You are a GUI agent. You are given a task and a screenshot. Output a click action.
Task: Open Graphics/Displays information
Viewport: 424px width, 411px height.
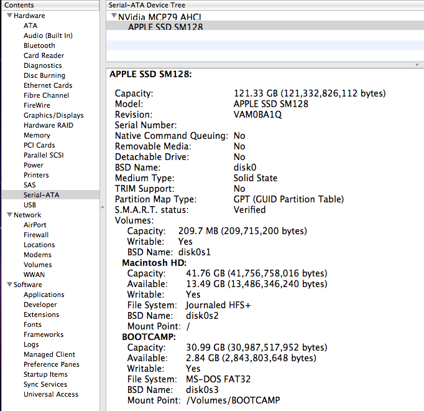[x=53, y=115]
